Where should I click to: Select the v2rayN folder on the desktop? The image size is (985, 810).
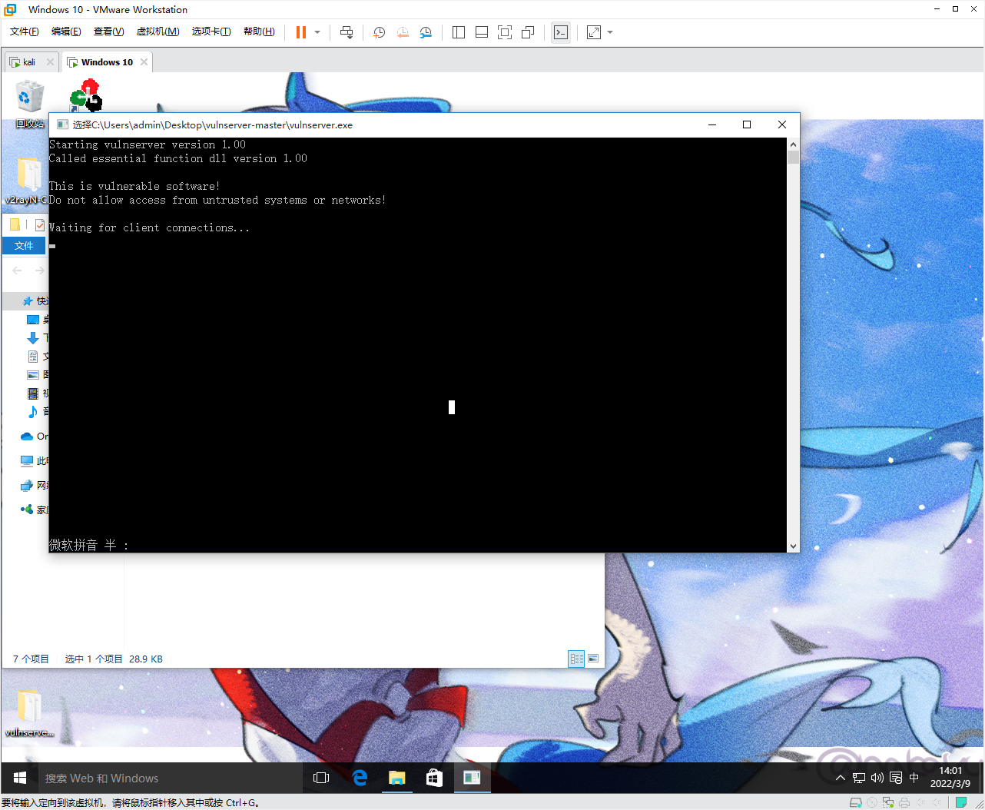click(x=28, y=181)
